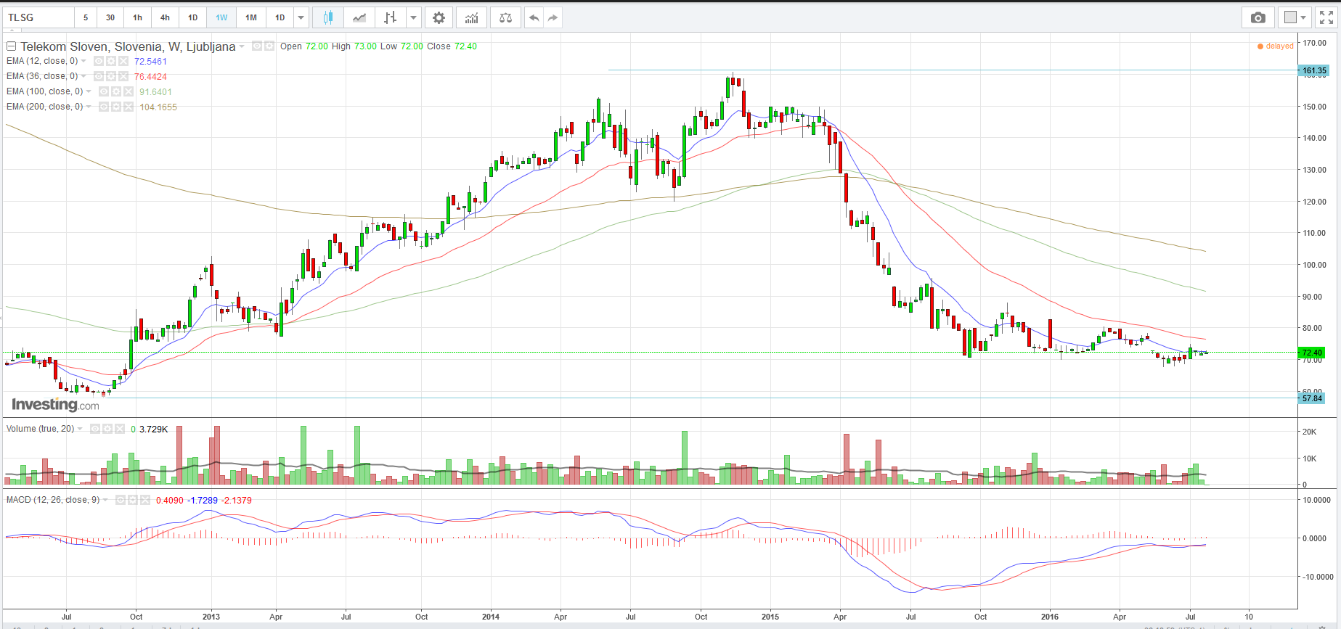The image size is (1341, 629).
Task: Enter fullscreen mode with the arrows icon
Action: pos(1326,17)
